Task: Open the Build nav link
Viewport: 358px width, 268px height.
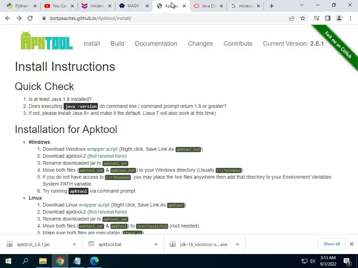Action: pyautogui.click(x=117, y=44)
